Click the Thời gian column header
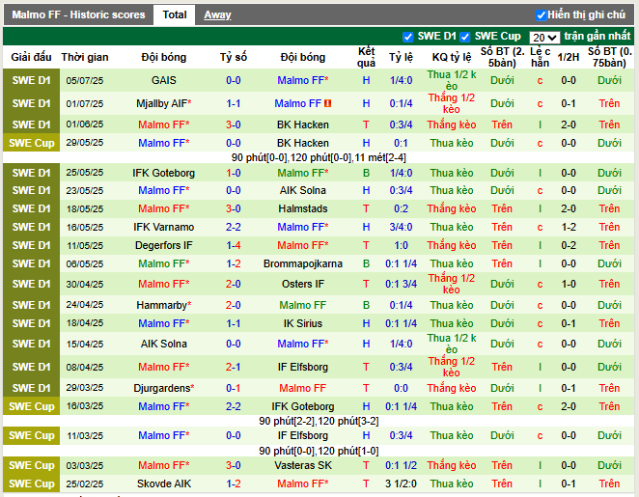Viewport: 639px width, 497px height. [85, 57]
